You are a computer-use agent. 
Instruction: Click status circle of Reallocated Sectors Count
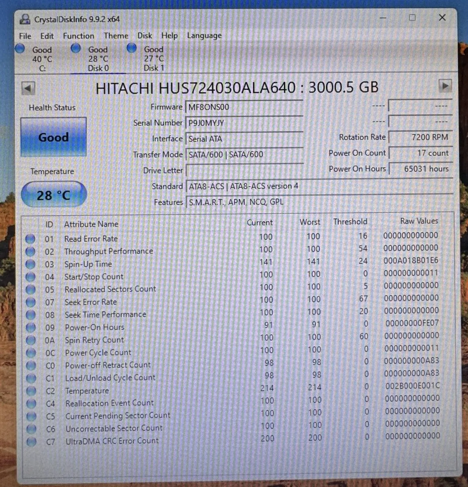pyautogui.click(x=30, y=289)
